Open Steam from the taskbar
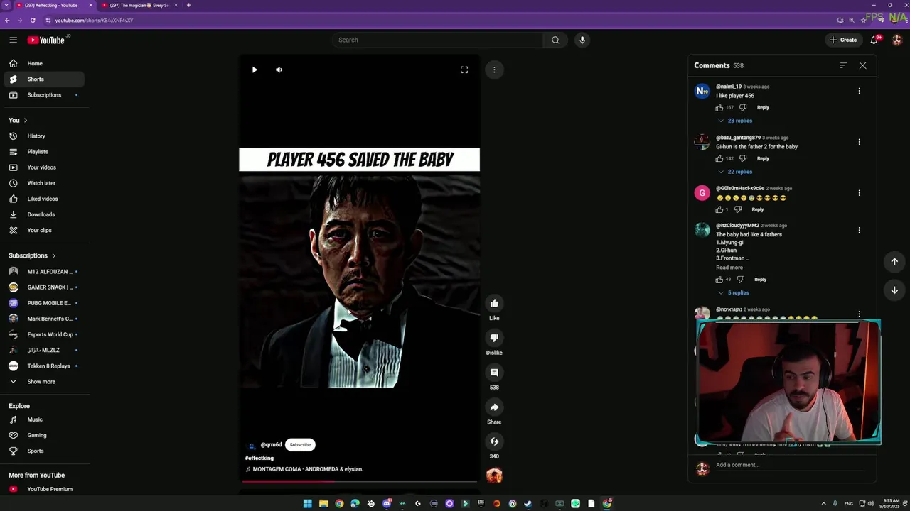Viewport: 910px width, 511px height. (x=528, y=504)
